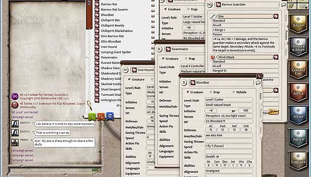Viewport: 311px width, 177px height.
Task: Click the red link icon right of Mind Attack
Action: pyautogui.click(x=276, y=57)
